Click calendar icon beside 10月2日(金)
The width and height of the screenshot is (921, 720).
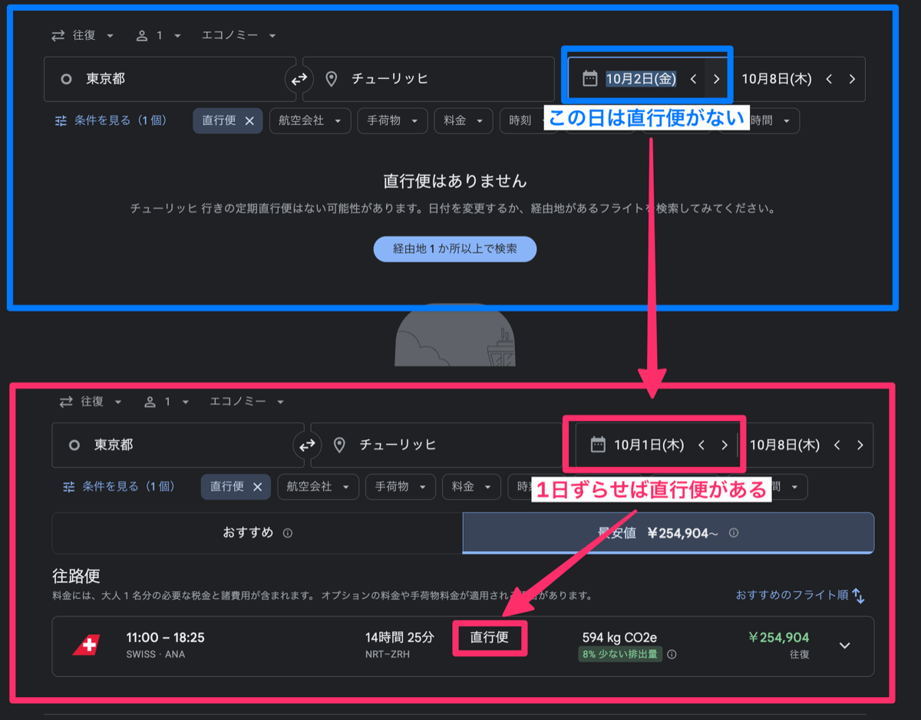pyautogui.click(x=589, y=78)
